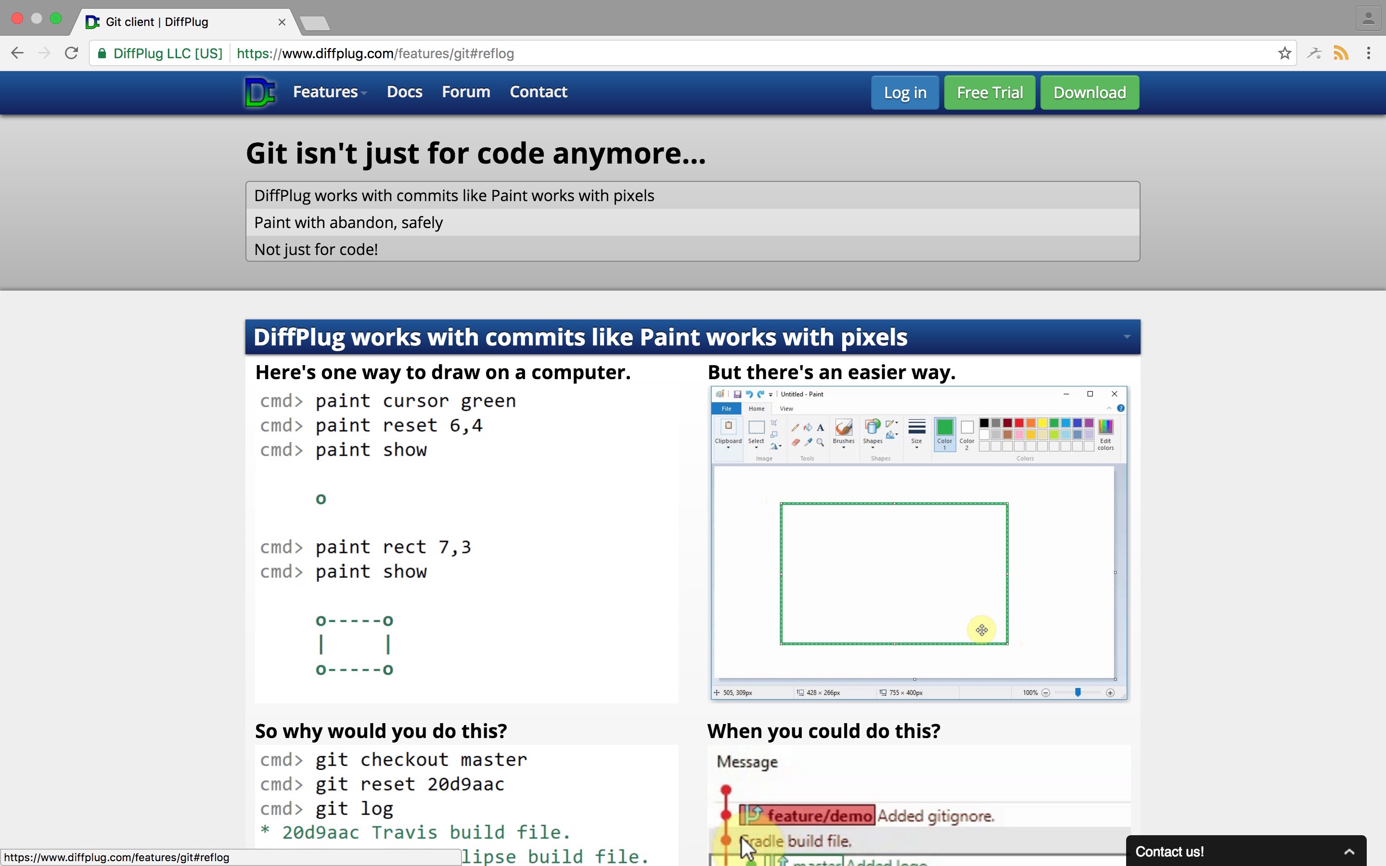Click the extension icon left of RSS
Viewport: 1386px width, 866px height.
point(1314,53)
